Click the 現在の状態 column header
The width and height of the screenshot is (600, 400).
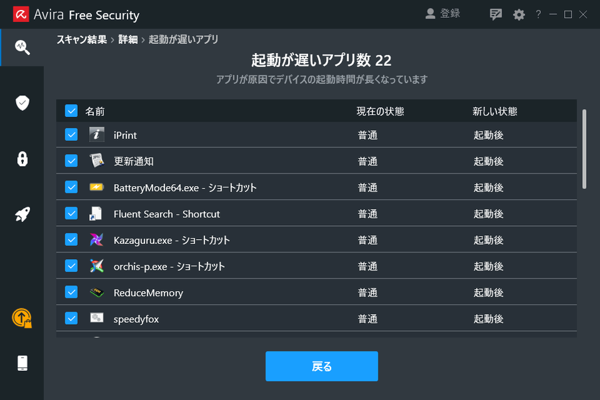pos(380,111)
